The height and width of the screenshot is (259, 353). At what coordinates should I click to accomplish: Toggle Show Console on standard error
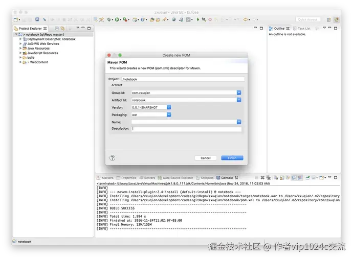click(300, 178)
